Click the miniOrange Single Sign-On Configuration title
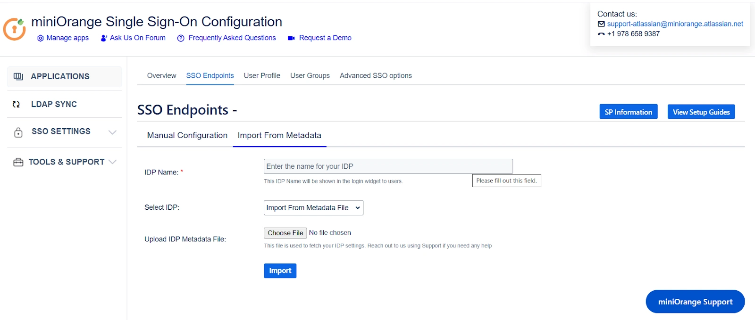The height and width of the screenshot is (320, 755). point(157,22)
